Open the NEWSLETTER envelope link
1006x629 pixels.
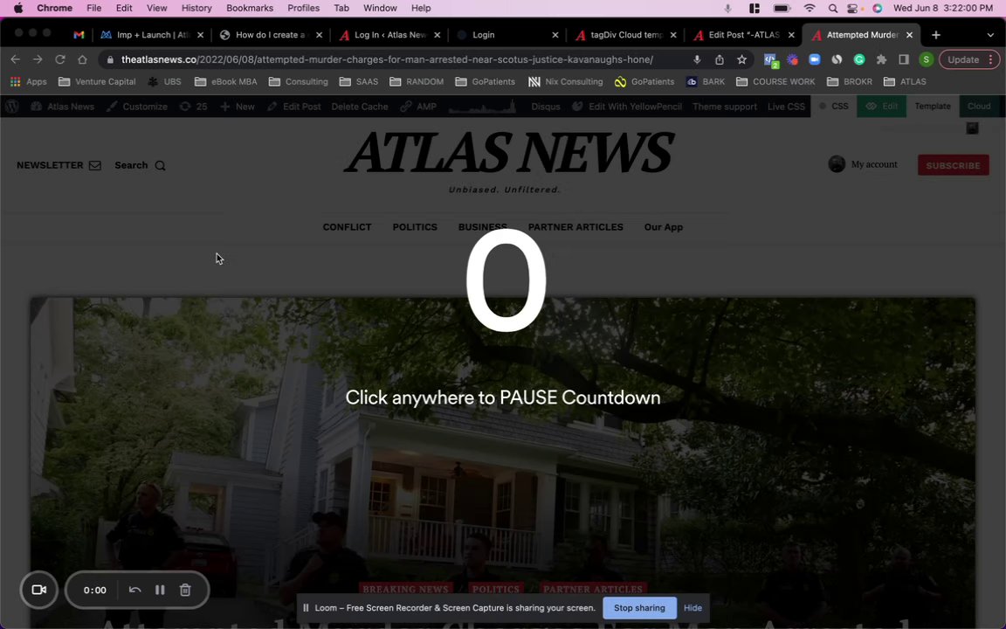pos(59,166)
